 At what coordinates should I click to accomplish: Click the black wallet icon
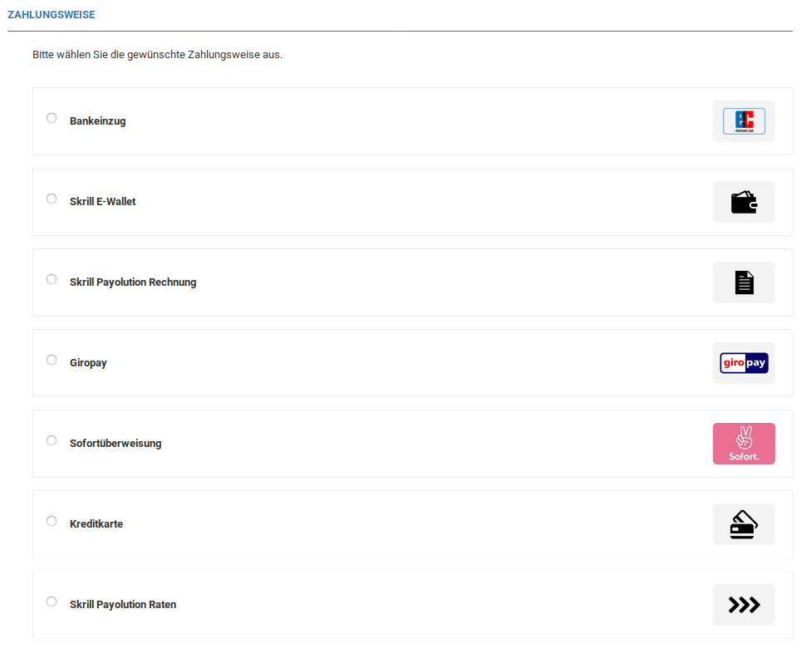coord(744,202)
